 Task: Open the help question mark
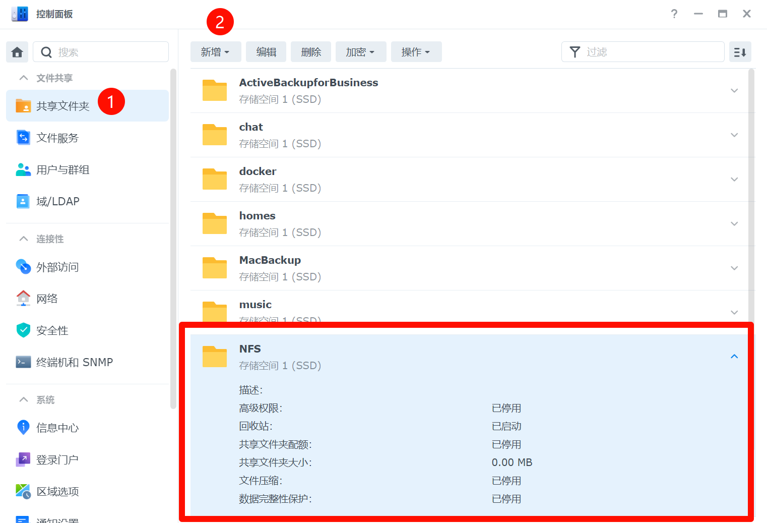pyautogui.click(x=674, y=14)
